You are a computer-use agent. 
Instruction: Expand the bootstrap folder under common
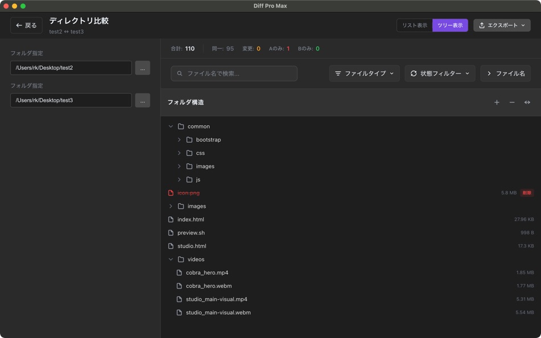pyautogui.click(x=179, y=139)
